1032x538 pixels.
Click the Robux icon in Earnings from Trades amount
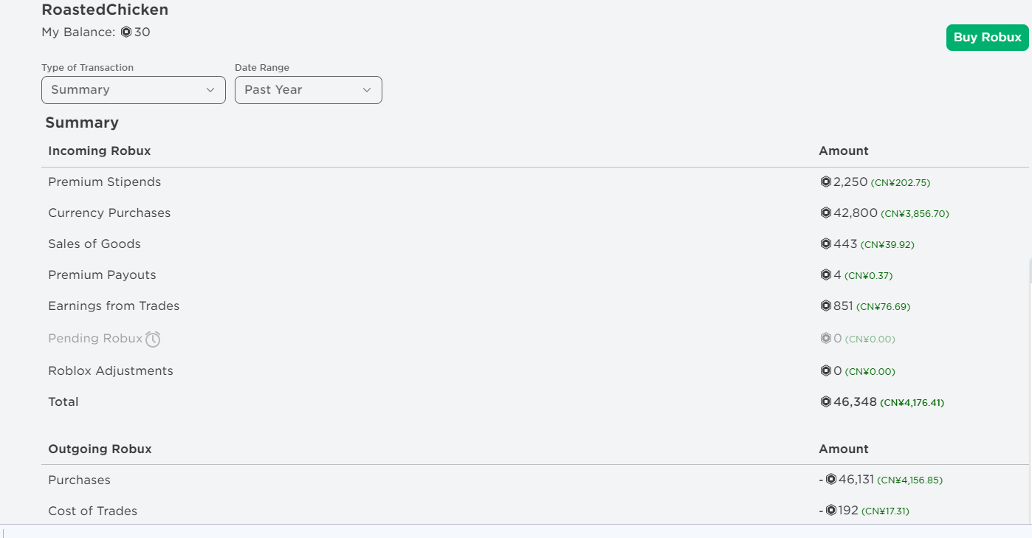[x=825, y=306]
